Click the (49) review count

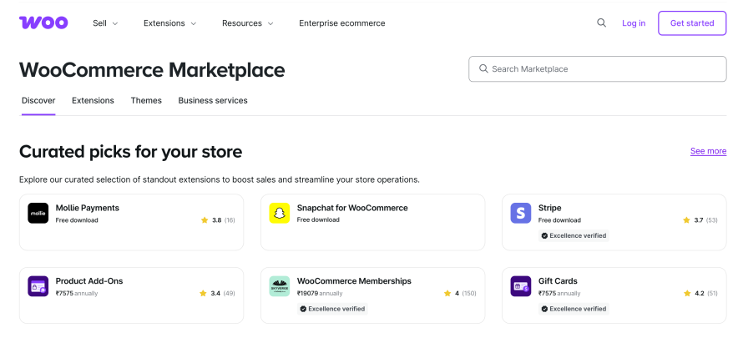coord(230,293)
